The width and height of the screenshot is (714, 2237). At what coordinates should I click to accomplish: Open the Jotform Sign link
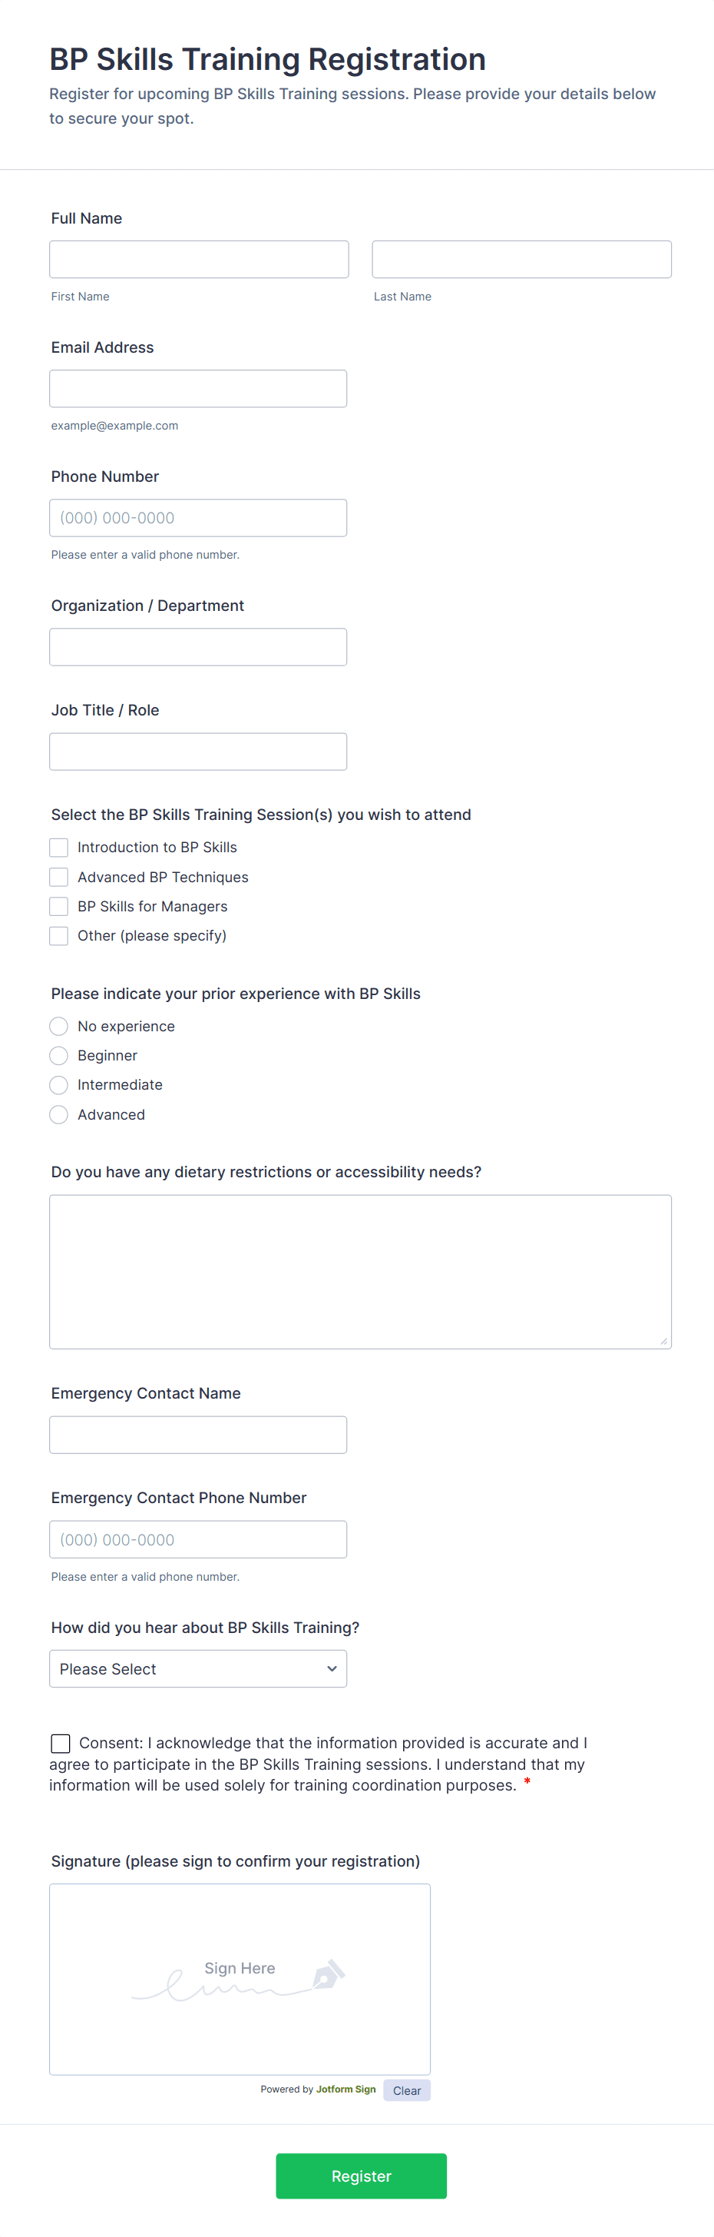click(x=345, y=2089)
